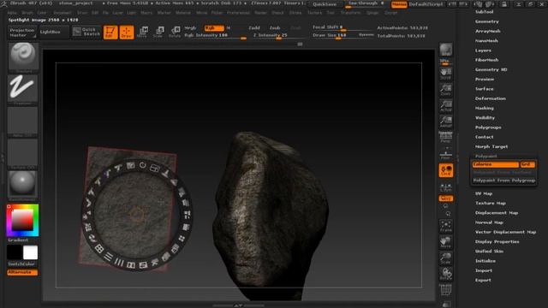The width and height of the screenshot is (548, 308).
Task: Activate the Scale transform mode in the top shelf
Action: (x=158, y=32)
